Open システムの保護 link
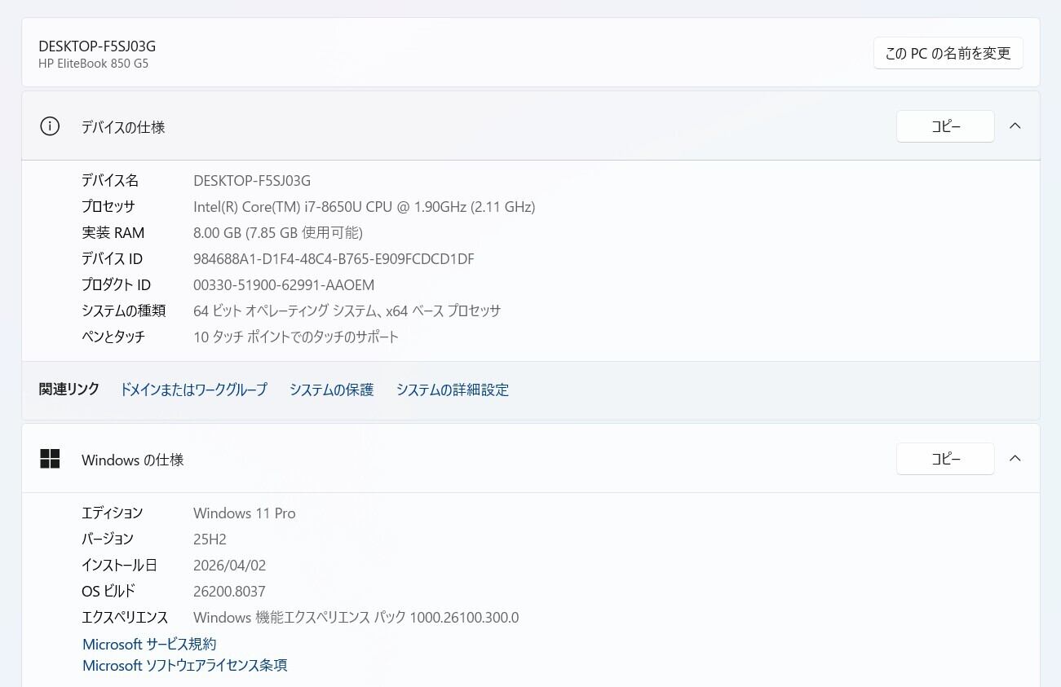 click(x=331, y=390)
